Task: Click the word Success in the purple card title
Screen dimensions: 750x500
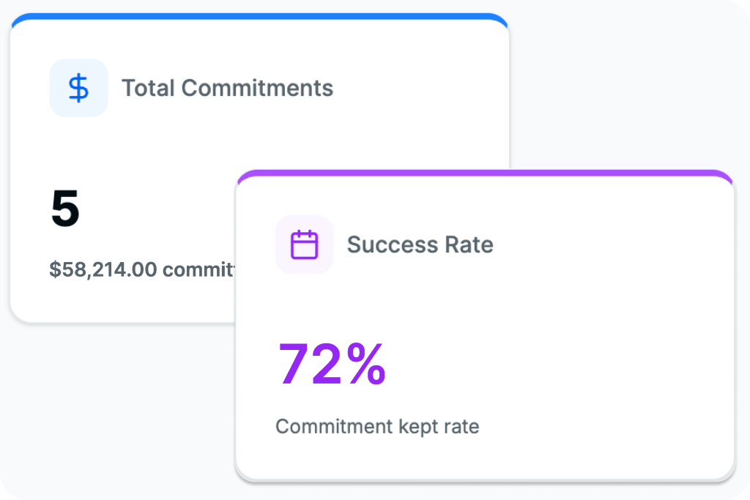Action: pos(393,245)
